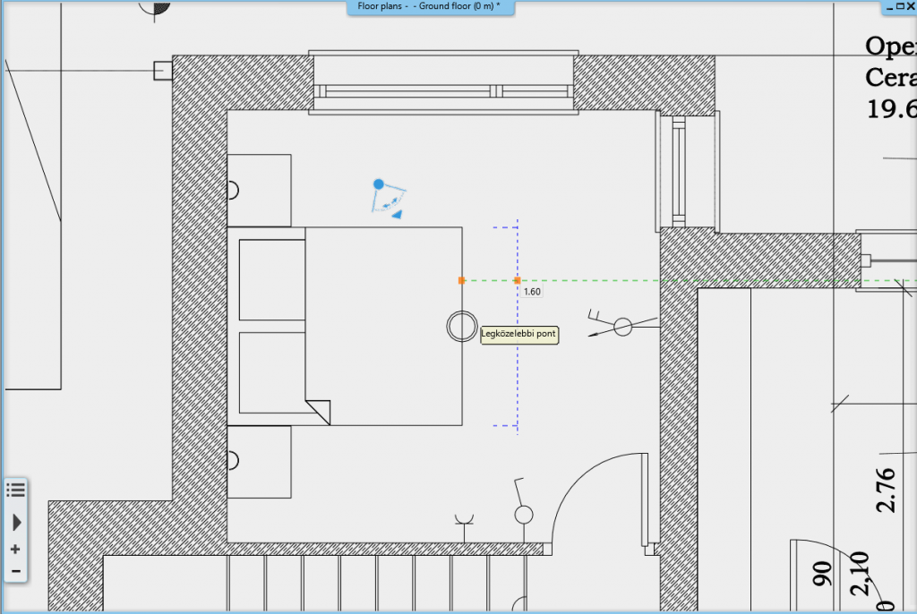Click the Legközelebbi pont tooltip

tap(518, 335)
